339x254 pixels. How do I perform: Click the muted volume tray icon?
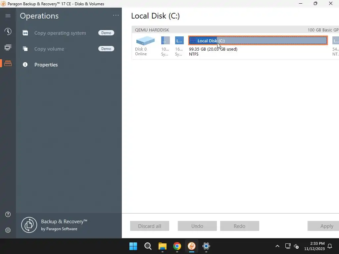tap(296, 246)
